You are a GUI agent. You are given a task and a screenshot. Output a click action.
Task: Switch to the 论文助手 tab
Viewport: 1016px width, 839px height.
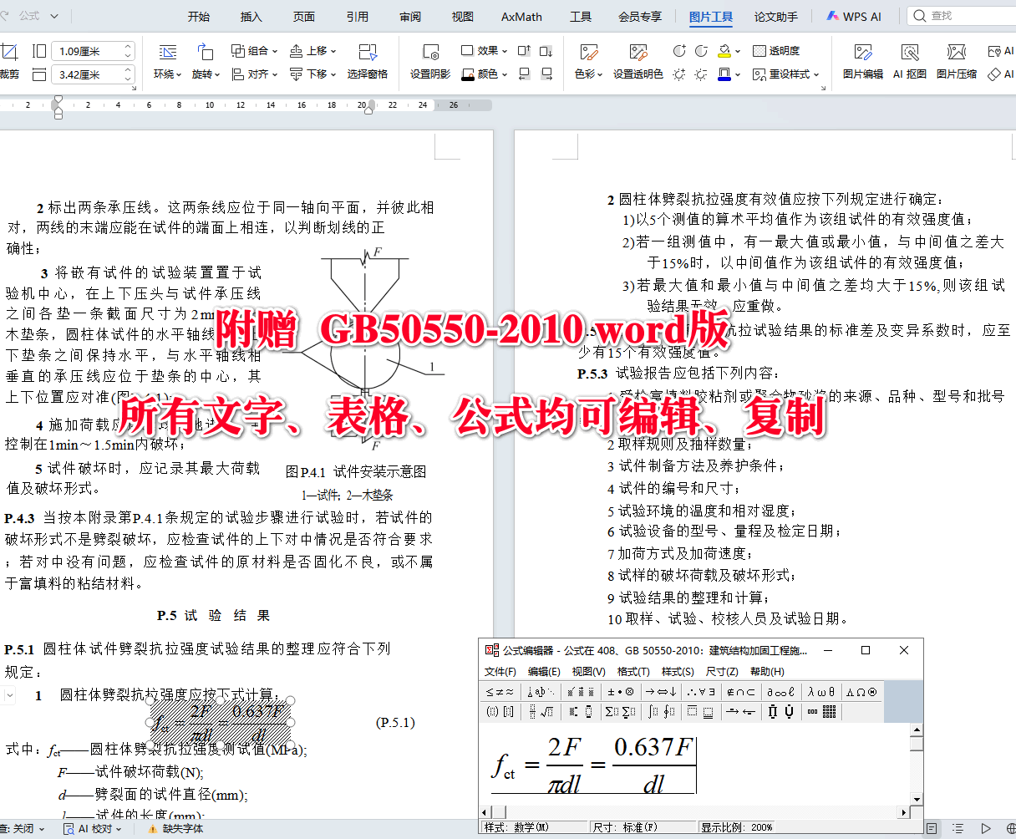(x=776, y=17)
